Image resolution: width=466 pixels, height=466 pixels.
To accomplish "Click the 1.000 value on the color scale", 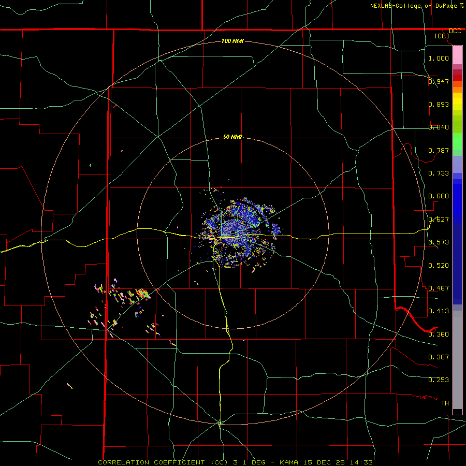I will pos(439,58).
